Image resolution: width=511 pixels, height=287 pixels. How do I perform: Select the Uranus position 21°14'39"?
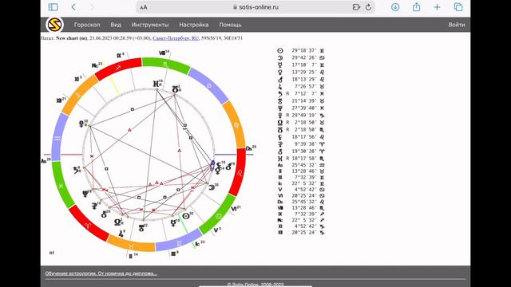click(x=304, y=101)
